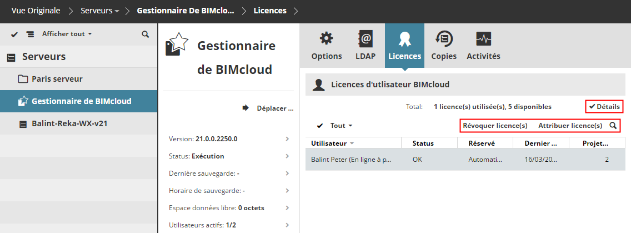Image resolution: width=631 pixels, height=233 pixels.
Task: Toggle the Détails checkmark option
Action: pyautogui.click(x=604, y=106)
